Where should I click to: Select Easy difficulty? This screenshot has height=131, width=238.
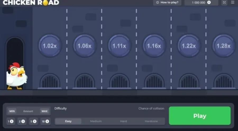click(68, 121)
